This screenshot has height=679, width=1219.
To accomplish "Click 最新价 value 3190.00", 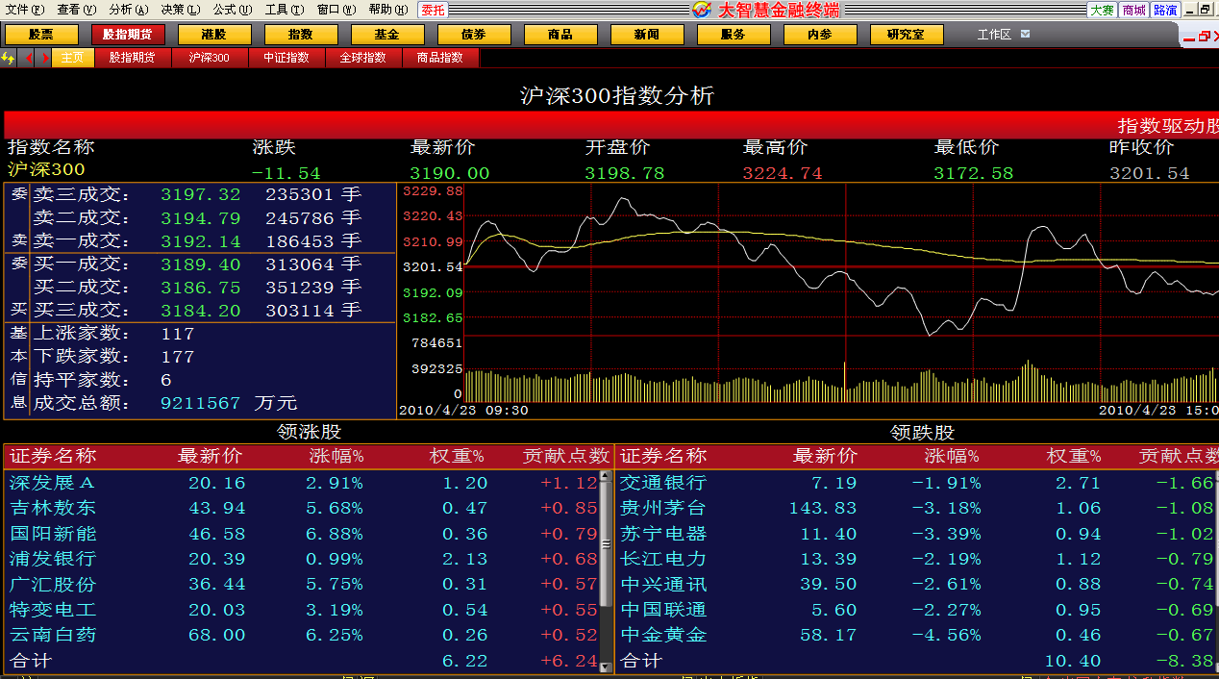I will click(x=450, y=173).
